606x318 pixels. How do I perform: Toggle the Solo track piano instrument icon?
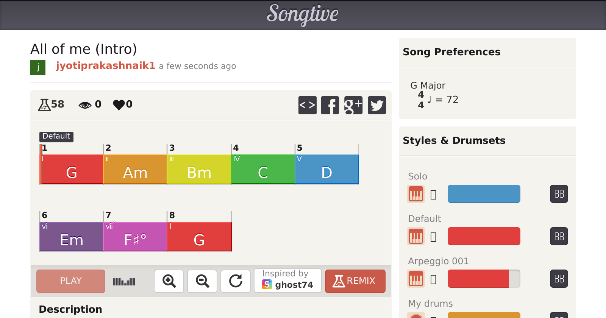(415, 194)
